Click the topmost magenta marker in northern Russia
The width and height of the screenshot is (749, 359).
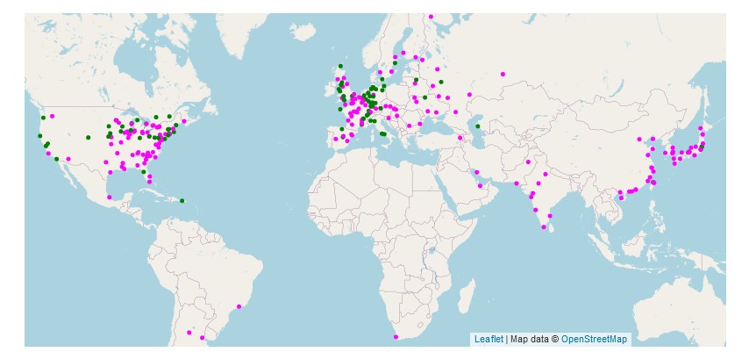[431, 17]
